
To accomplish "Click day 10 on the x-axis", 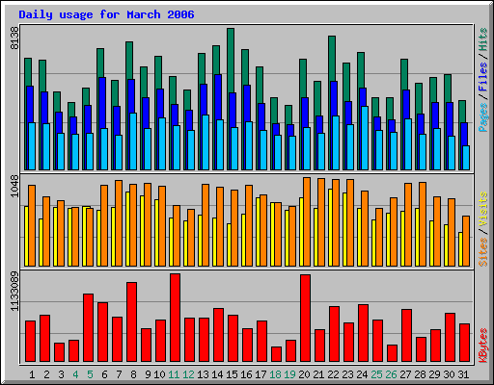I will (x=159, y=374).
